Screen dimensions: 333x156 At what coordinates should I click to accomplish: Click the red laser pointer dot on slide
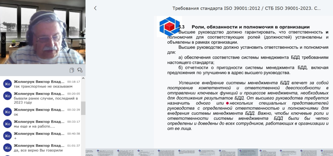coord(227,103)
